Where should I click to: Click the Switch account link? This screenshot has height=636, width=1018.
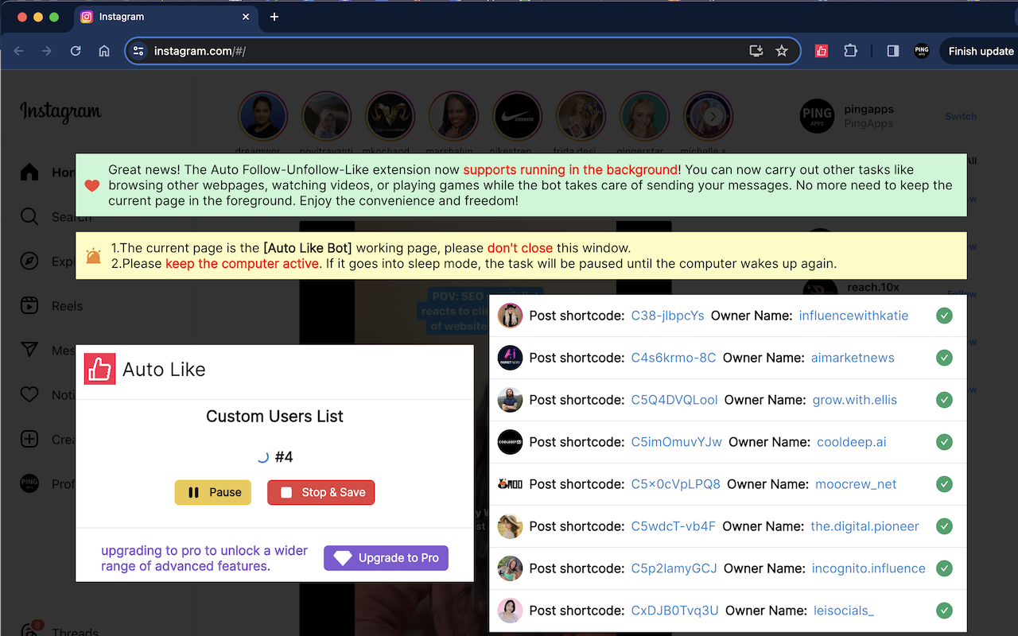coord(961,116)
